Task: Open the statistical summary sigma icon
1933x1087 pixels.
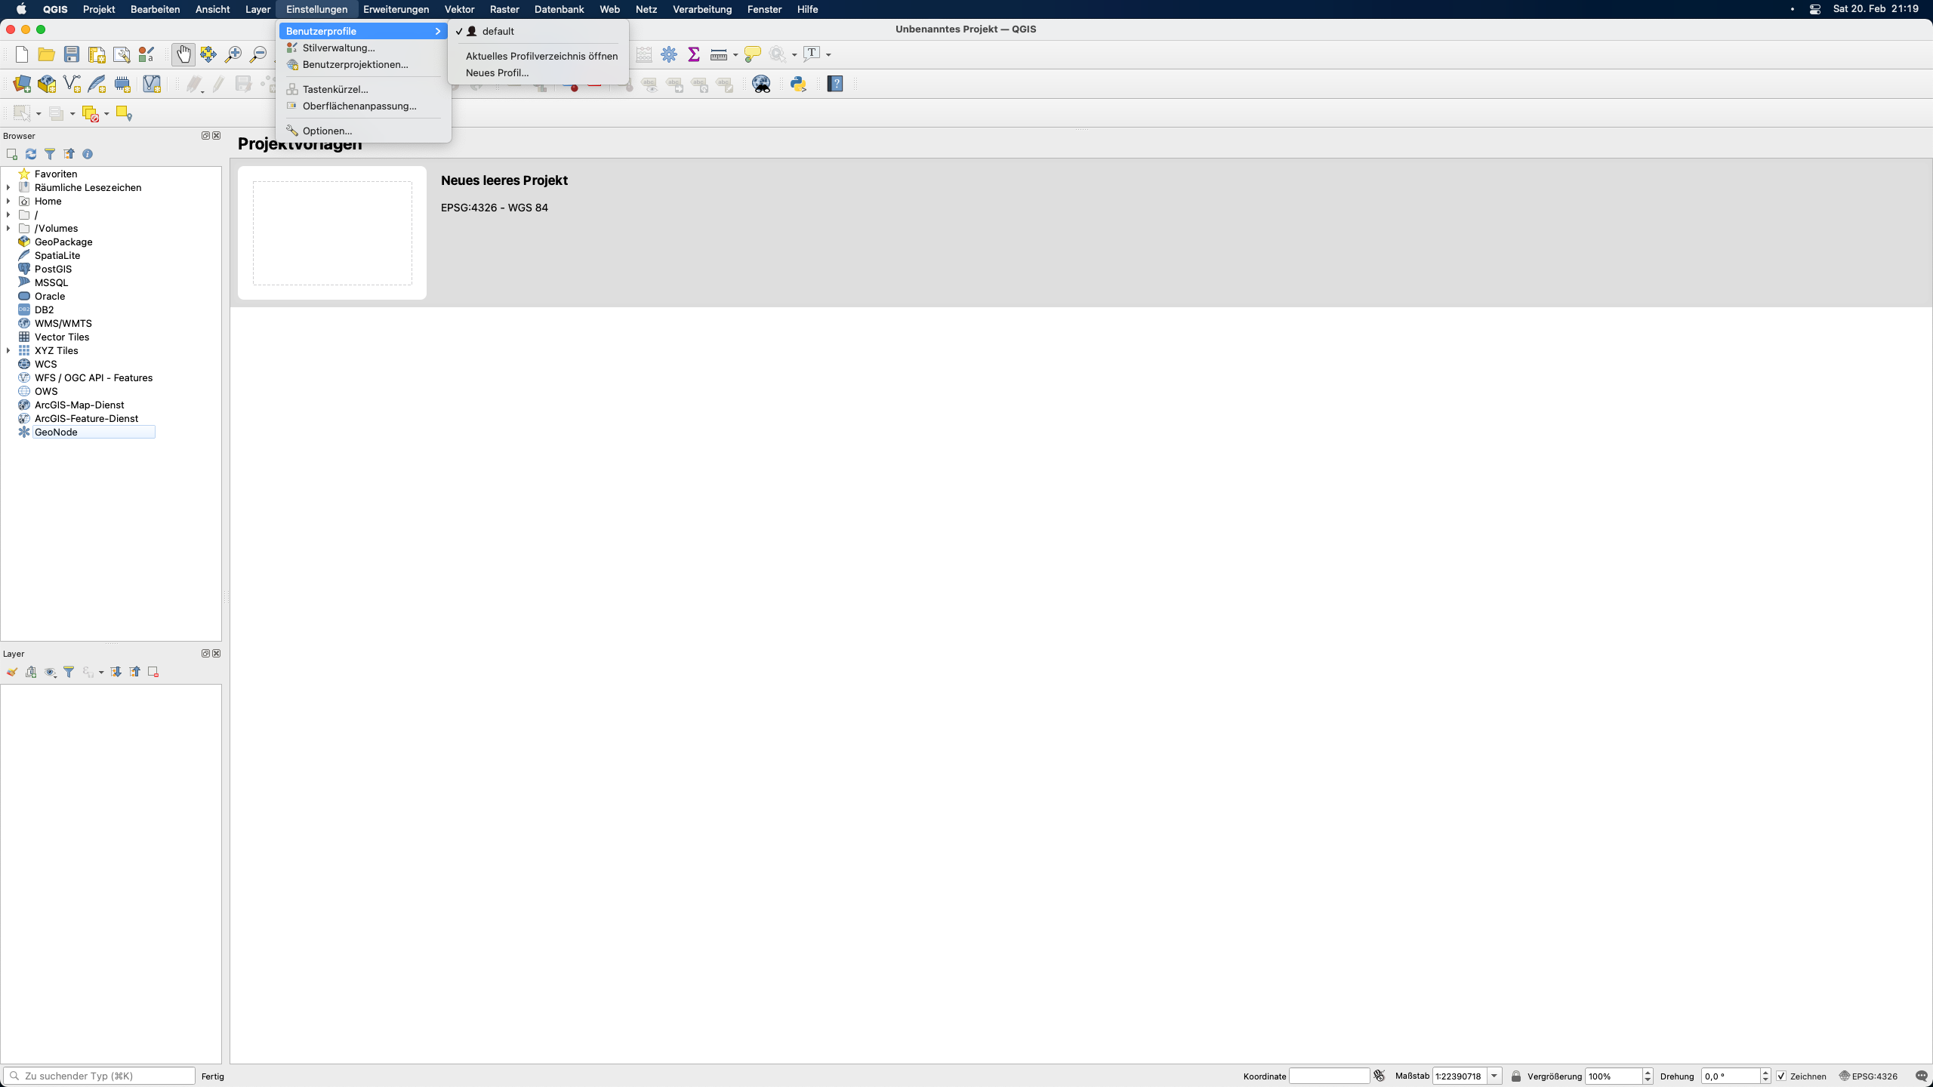Action: click(694, 54)
